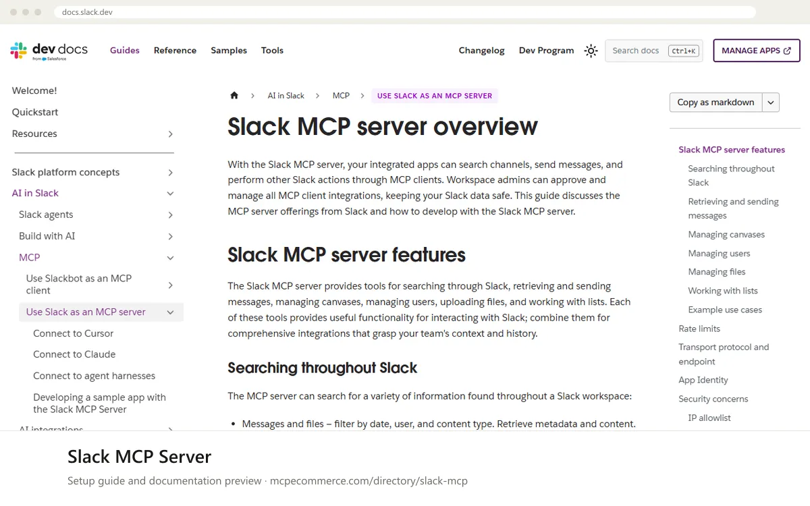The width and height of the screenshot is (810, 506).
Task: Select Use Slack as an MCP server
Action: pos(86,312)
